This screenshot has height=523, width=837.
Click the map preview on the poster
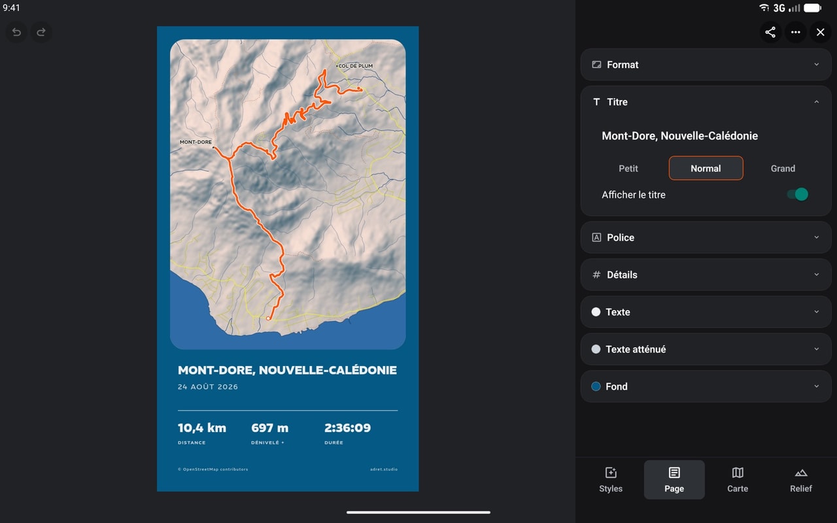click(288, 194)
